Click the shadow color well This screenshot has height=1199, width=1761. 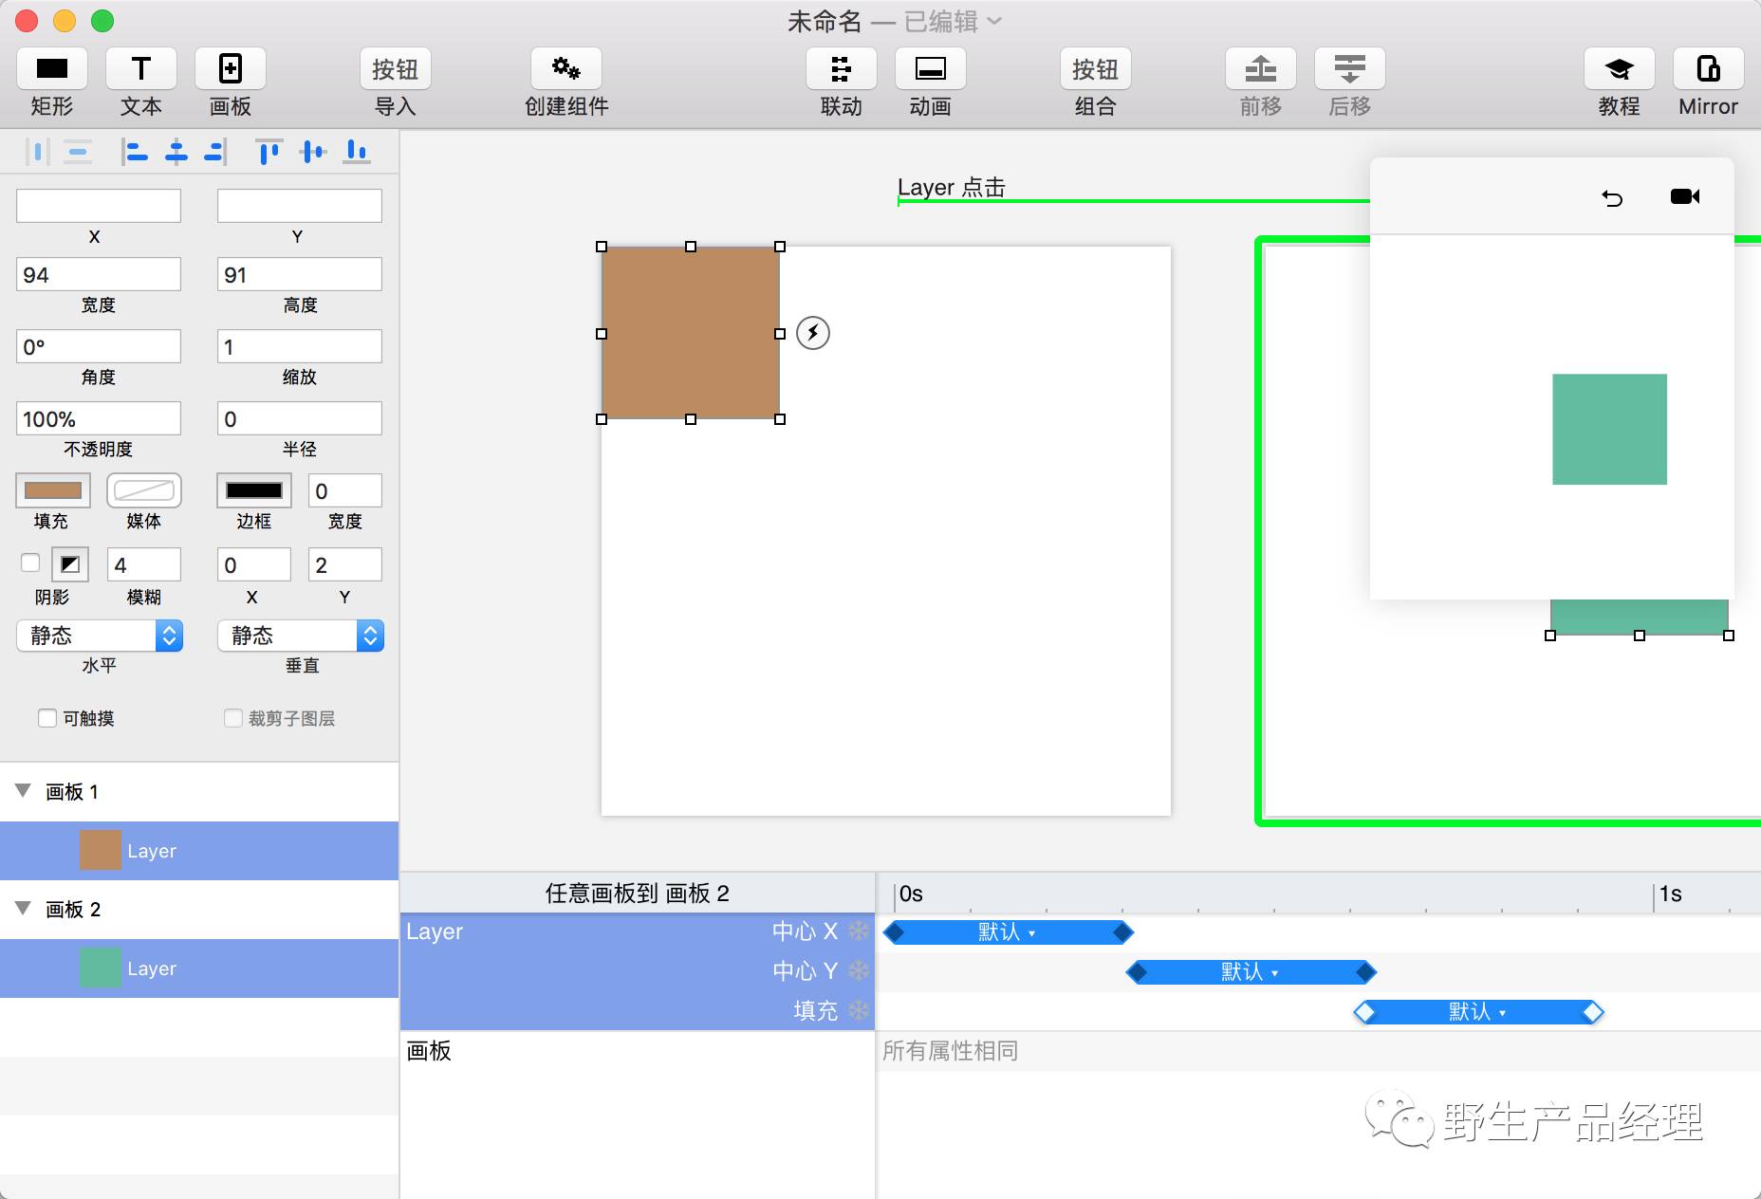tap(70, 564)
